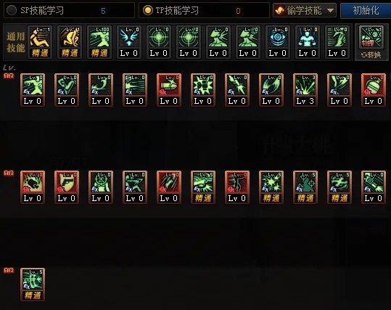
Task: Click the blue wings general skill icon
Action: pos(128,42)
